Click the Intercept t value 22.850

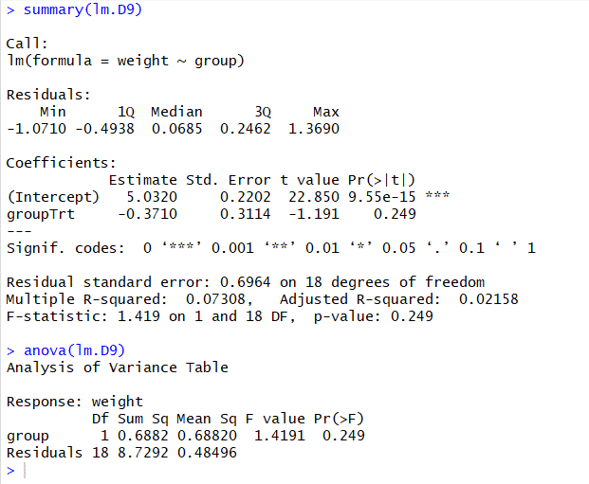300,197
